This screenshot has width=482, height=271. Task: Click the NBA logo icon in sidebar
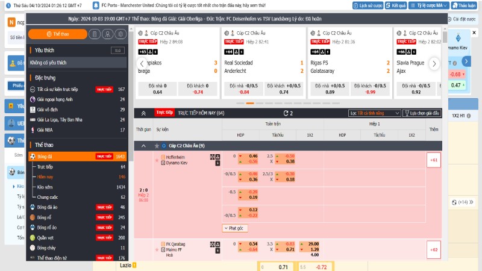click(x=33, y=129)
